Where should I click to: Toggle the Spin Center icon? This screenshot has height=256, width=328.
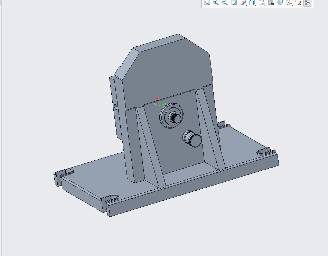(307, 3)
